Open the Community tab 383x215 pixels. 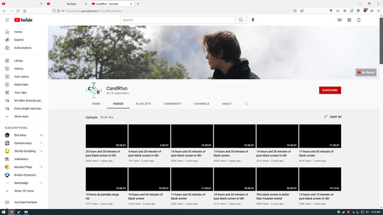(x=172, y=104)
